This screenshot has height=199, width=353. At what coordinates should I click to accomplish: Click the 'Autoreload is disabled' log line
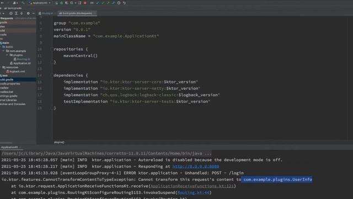click(x=142, y=160)
